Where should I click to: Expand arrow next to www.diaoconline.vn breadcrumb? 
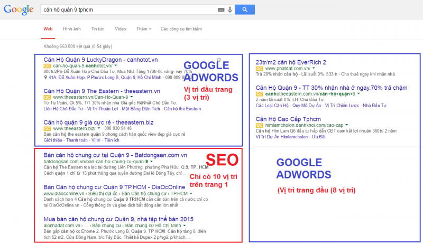(x=191, y=193)
